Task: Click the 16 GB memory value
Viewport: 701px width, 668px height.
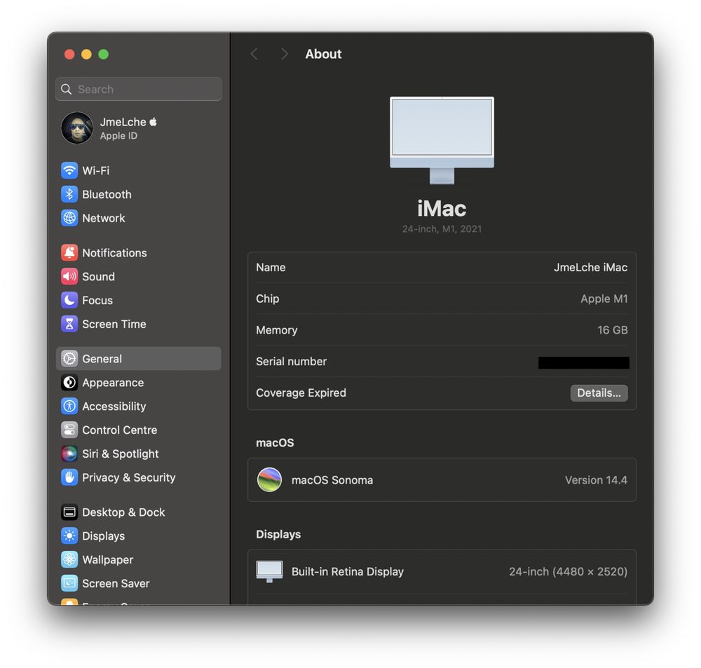Action: (613, 330)
